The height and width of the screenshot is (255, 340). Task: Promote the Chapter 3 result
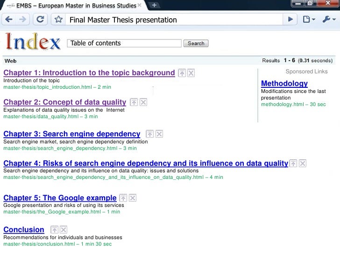[x=149, y=134]
